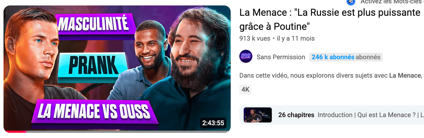Screen dimensions: 424x138
Task: Expand the 26 chapitres section
Action: (x=296, y=115)
